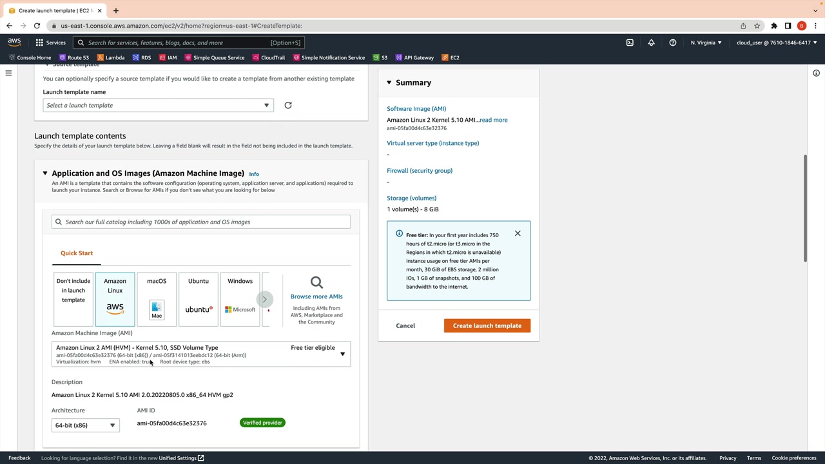Viewport: 825px width, 464px height.
Task: Open Lambda shortcut in favorites bar
Action: pyautogui.click(x=110, y=57)
